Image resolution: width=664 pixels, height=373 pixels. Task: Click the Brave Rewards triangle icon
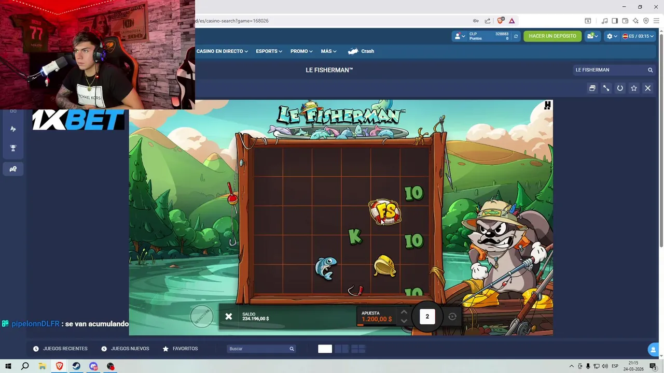(512, 21)
